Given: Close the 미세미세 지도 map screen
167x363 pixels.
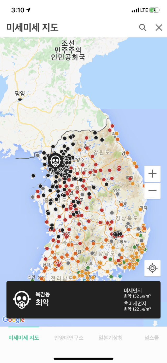Looking at the screenshot, I should point(159,28).
